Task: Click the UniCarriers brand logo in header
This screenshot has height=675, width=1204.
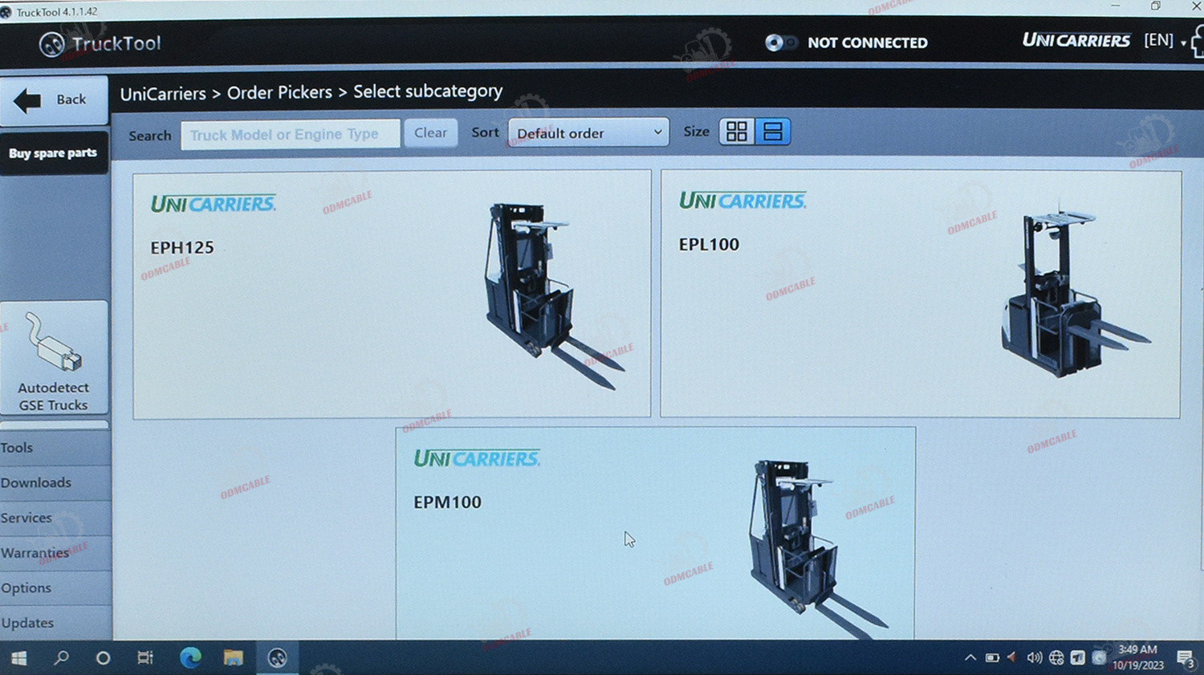Action: (1076, 40)
